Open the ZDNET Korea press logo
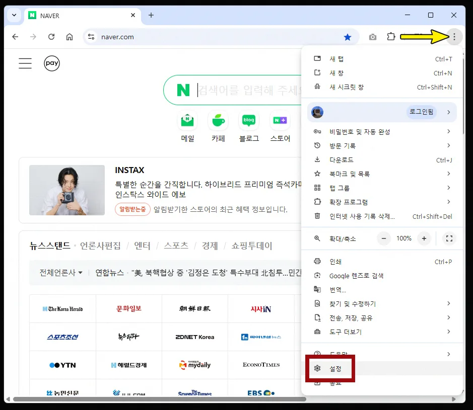Image resolution: width=473 pixels, height=410 pixels. tap(195, 337)
